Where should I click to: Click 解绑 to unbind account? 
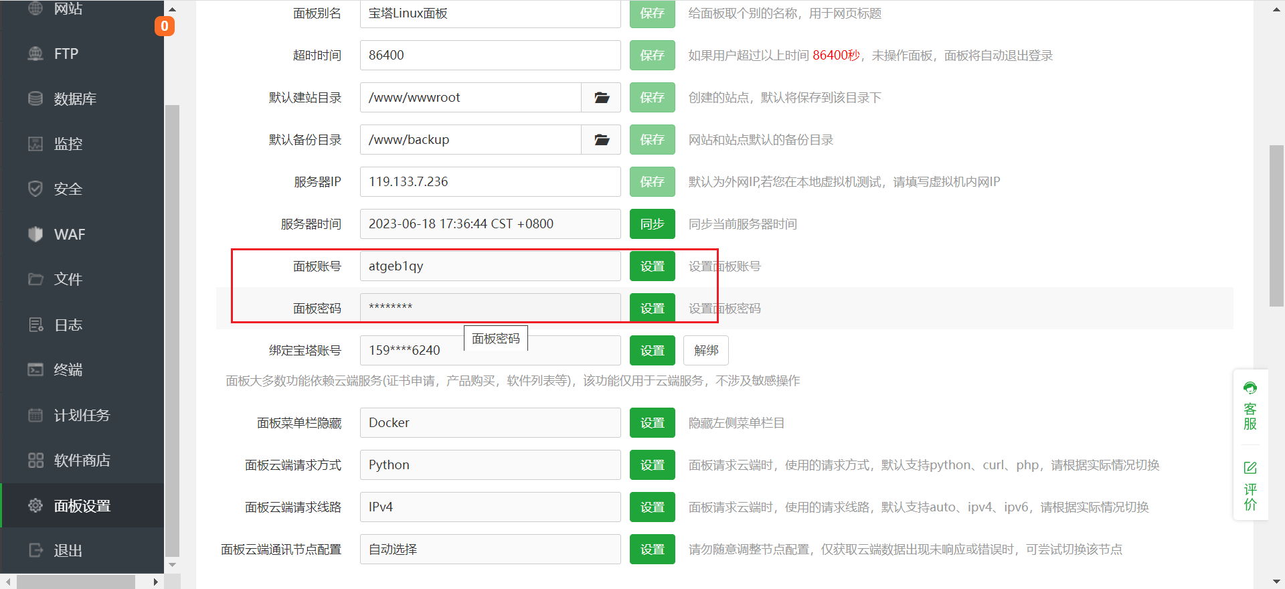[706, 351]
